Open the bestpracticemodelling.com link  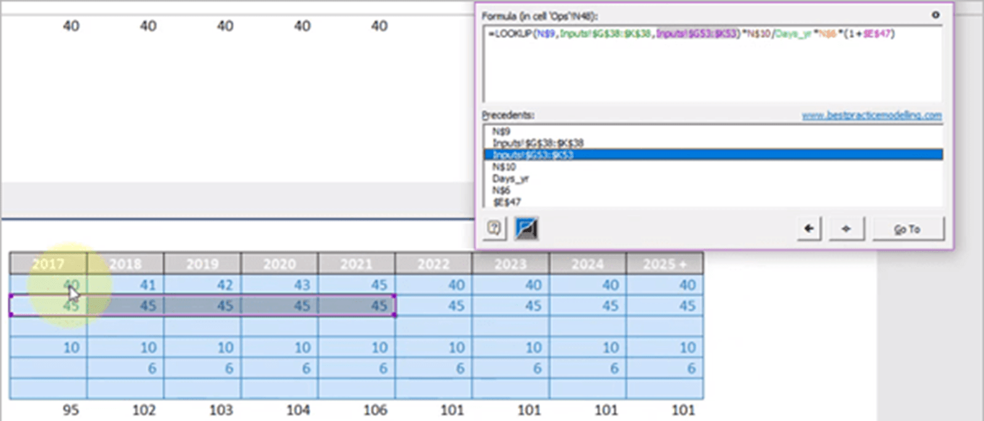871,115
